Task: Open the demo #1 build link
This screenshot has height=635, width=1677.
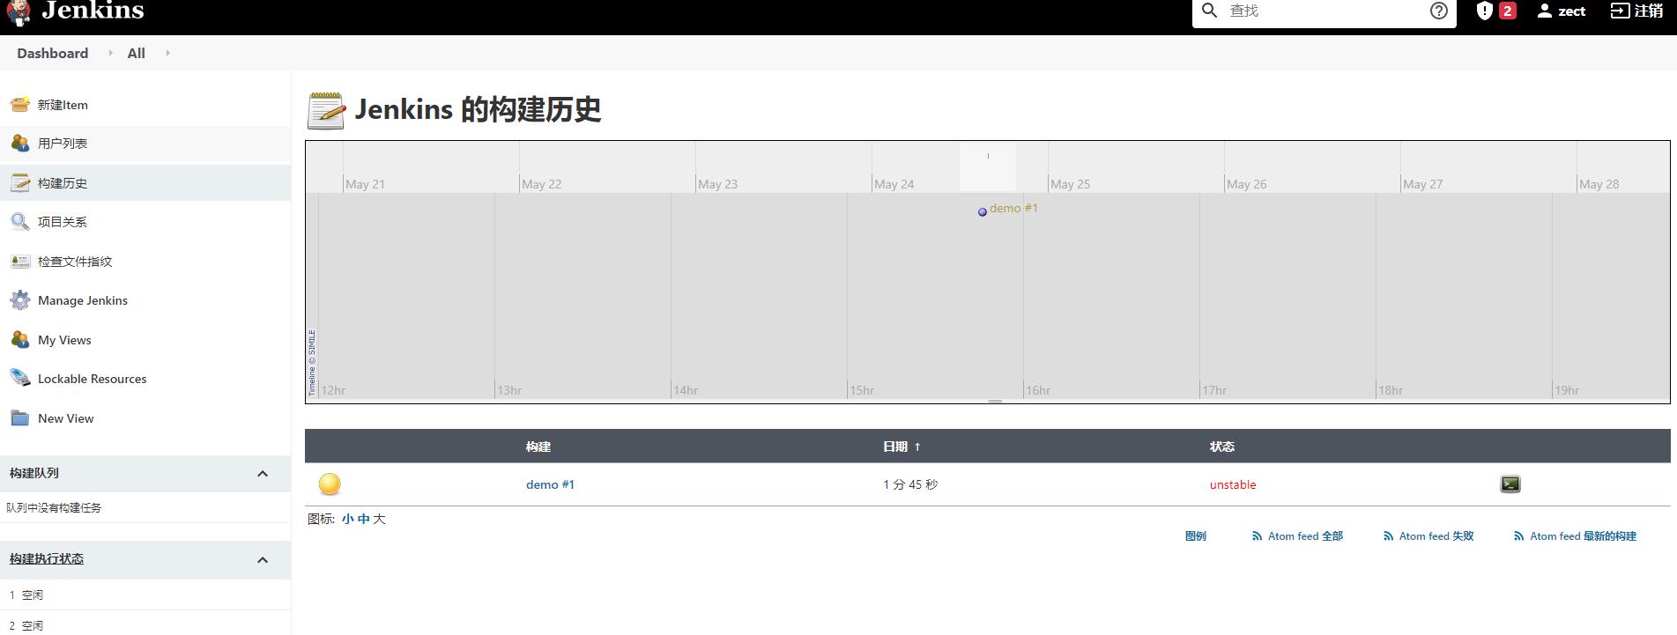Action: tap(550, 484)
